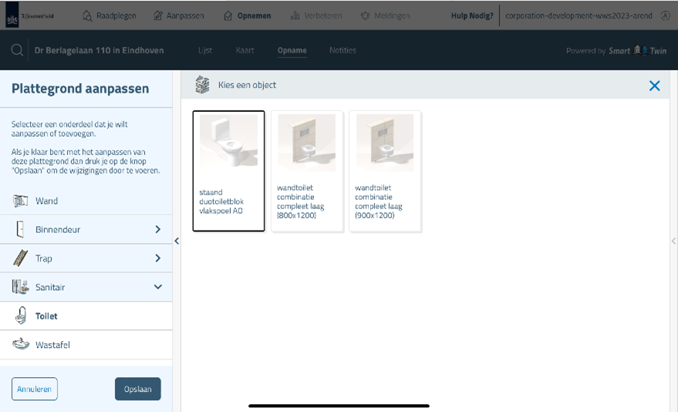
Task: Click the Trap stairs icon
Action: [20, 258]
